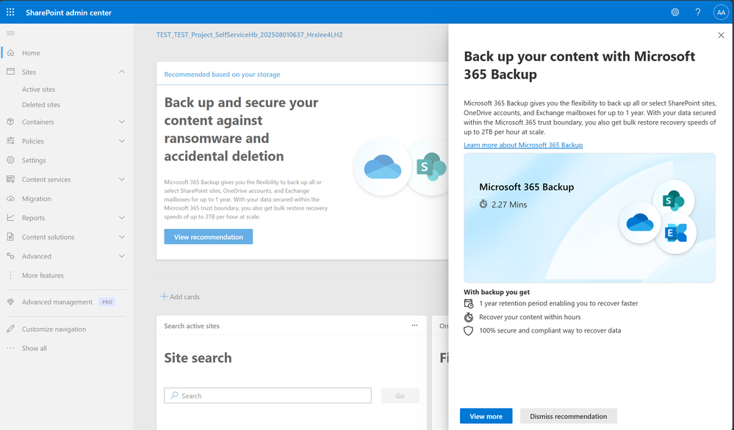Click the Content solutions document icon
The width and height of the screenshot is (734, 430).
tap(10, 237)
